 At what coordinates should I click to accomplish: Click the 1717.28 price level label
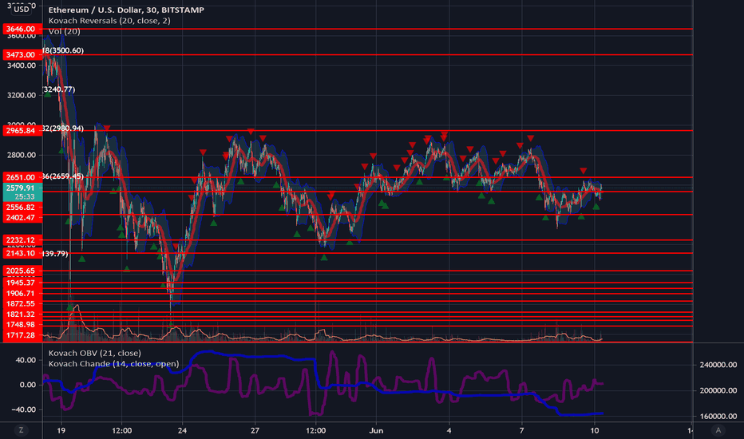tap(22, 335)
